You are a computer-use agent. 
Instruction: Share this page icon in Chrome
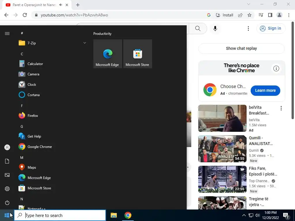(240, 15)
